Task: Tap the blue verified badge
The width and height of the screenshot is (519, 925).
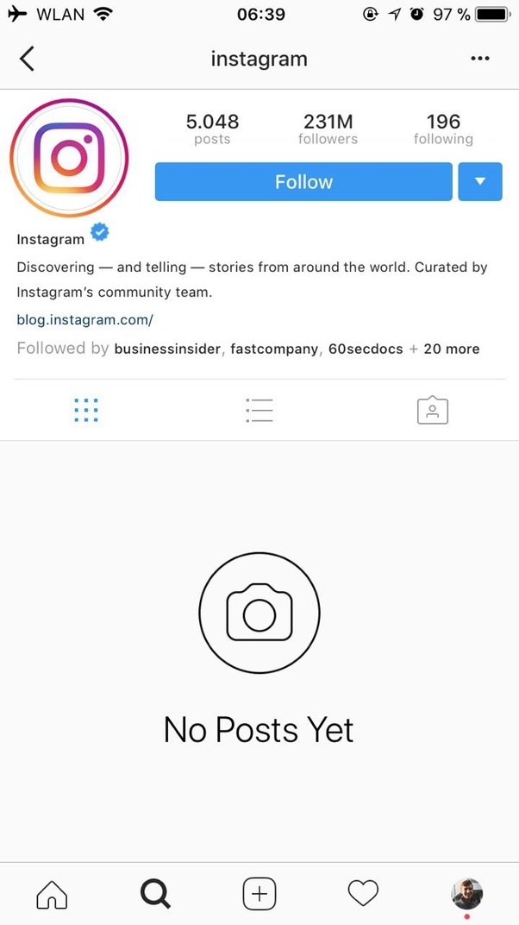Action: [99, 233]
